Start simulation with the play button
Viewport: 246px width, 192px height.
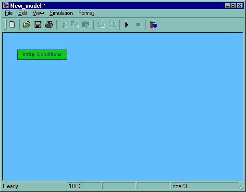127,25
